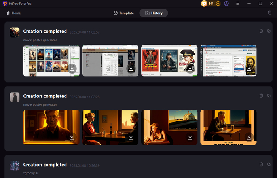Download the three red vintage posters image
The width and height of the screenshot is (277, 178).
click(190, 68)
